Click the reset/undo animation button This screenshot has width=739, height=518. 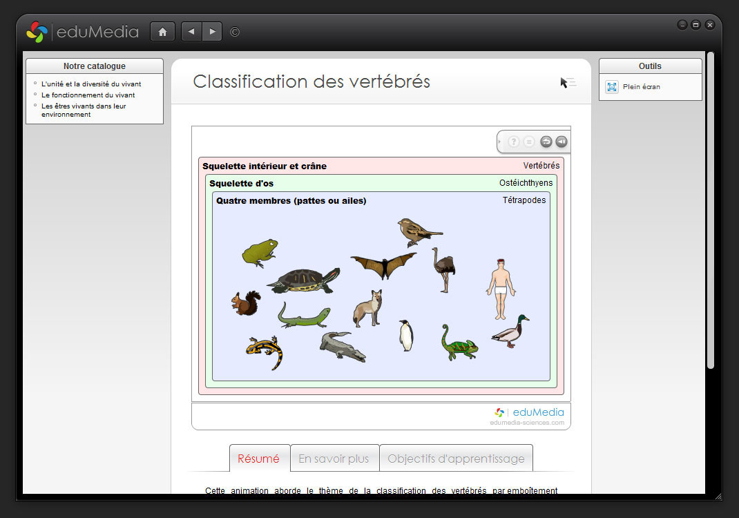546,142
